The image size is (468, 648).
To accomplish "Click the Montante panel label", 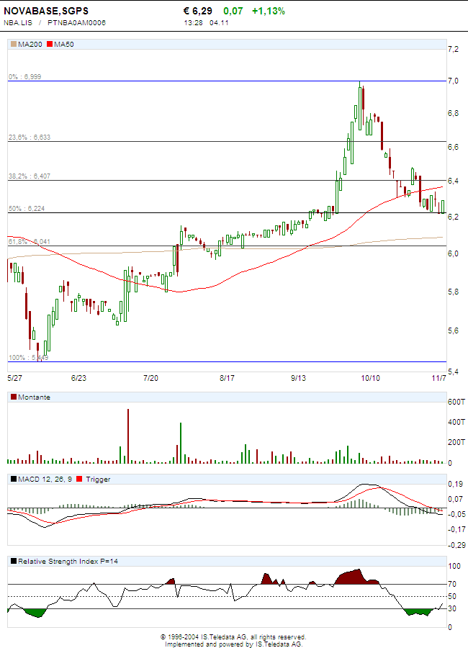I will click(34, 397).
